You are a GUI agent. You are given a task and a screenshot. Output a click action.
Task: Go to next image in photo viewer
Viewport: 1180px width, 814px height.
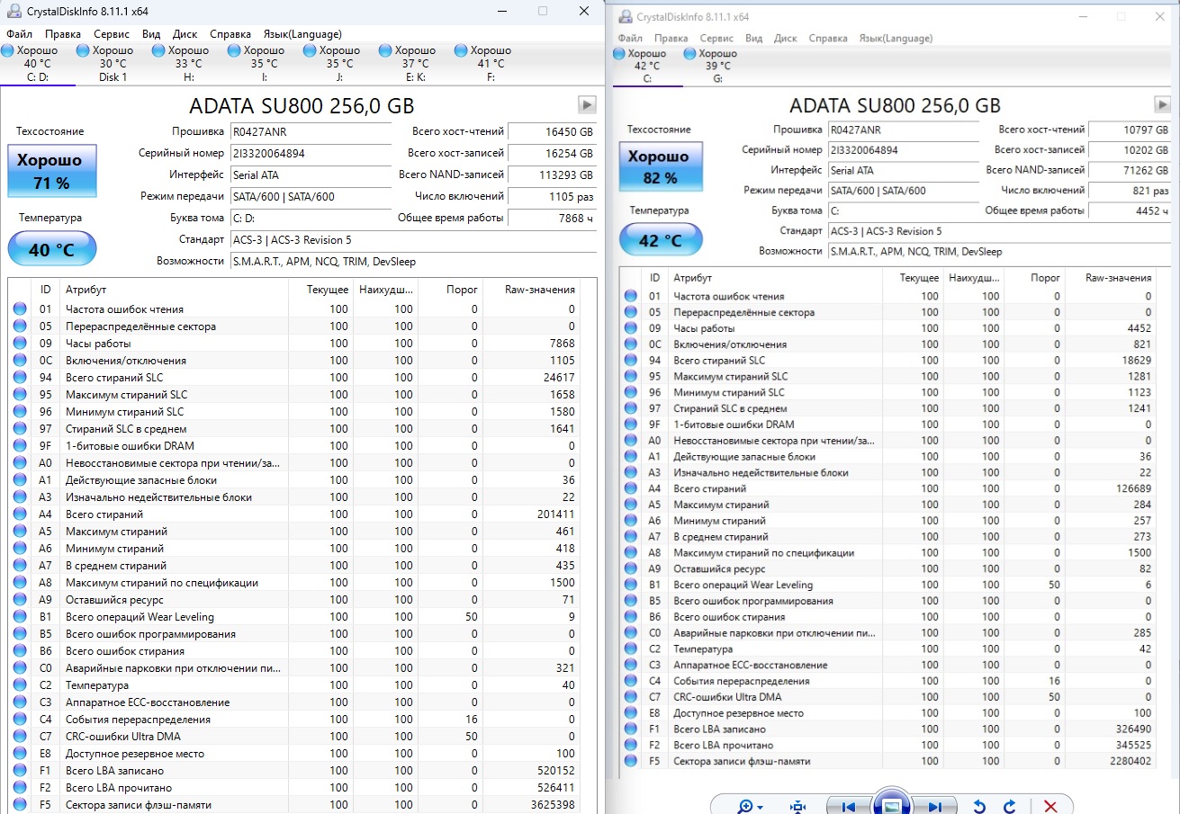click(935, 806)
